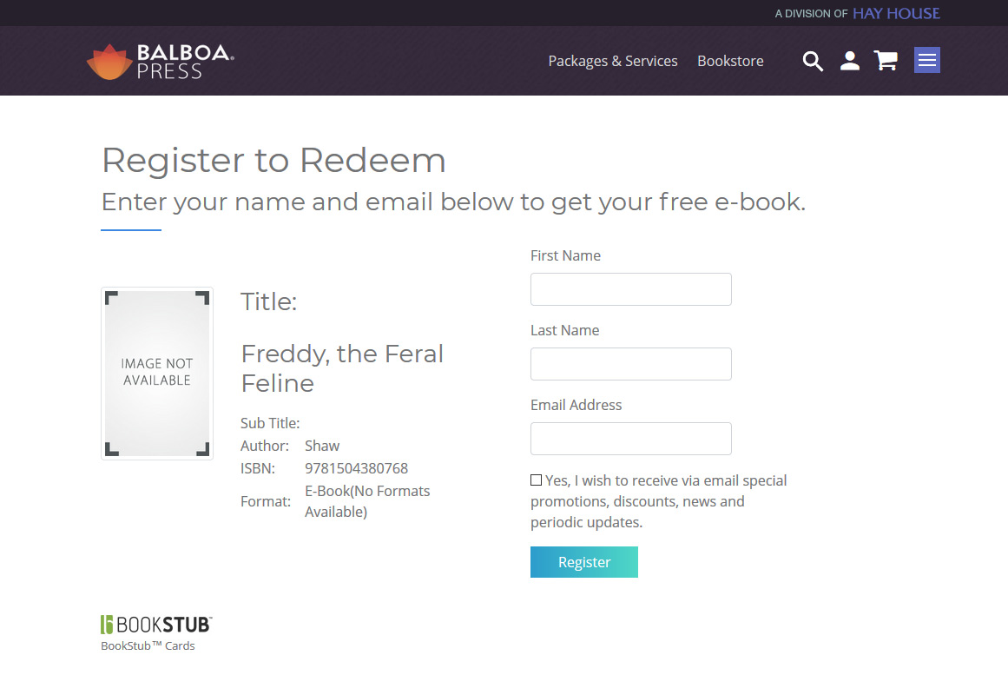Click Packages & Services in the navigation
The height and width of the screenshot is (675, 1008).
point(613,61)
